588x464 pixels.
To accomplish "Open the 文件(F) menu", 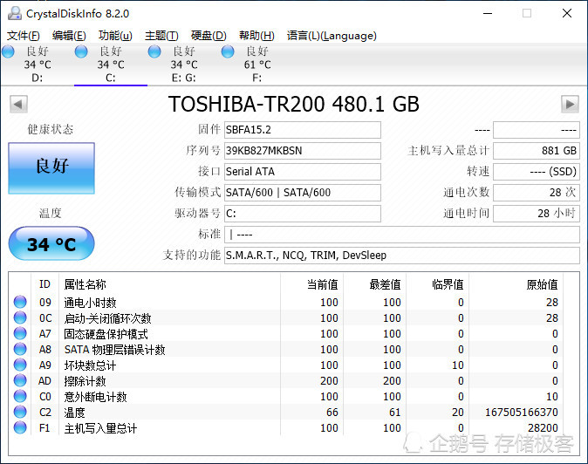I will point(24,36).
